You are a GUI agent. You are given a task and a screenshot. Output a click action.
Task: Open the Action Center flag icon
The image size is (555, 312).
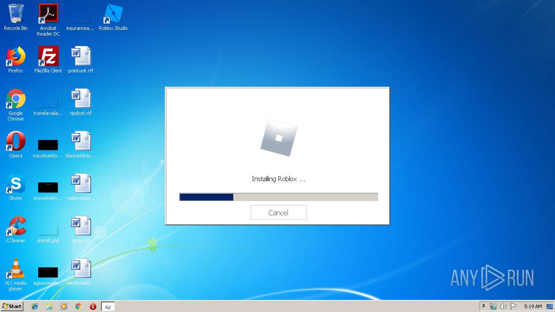(x=514, y=306)
